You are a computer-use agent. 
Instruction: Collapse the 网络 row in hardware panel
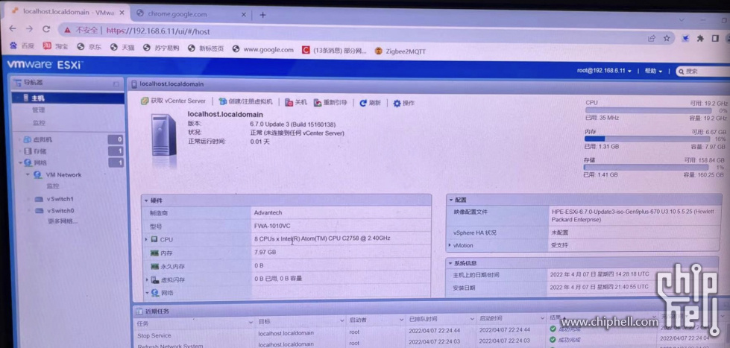pos(147,293)
